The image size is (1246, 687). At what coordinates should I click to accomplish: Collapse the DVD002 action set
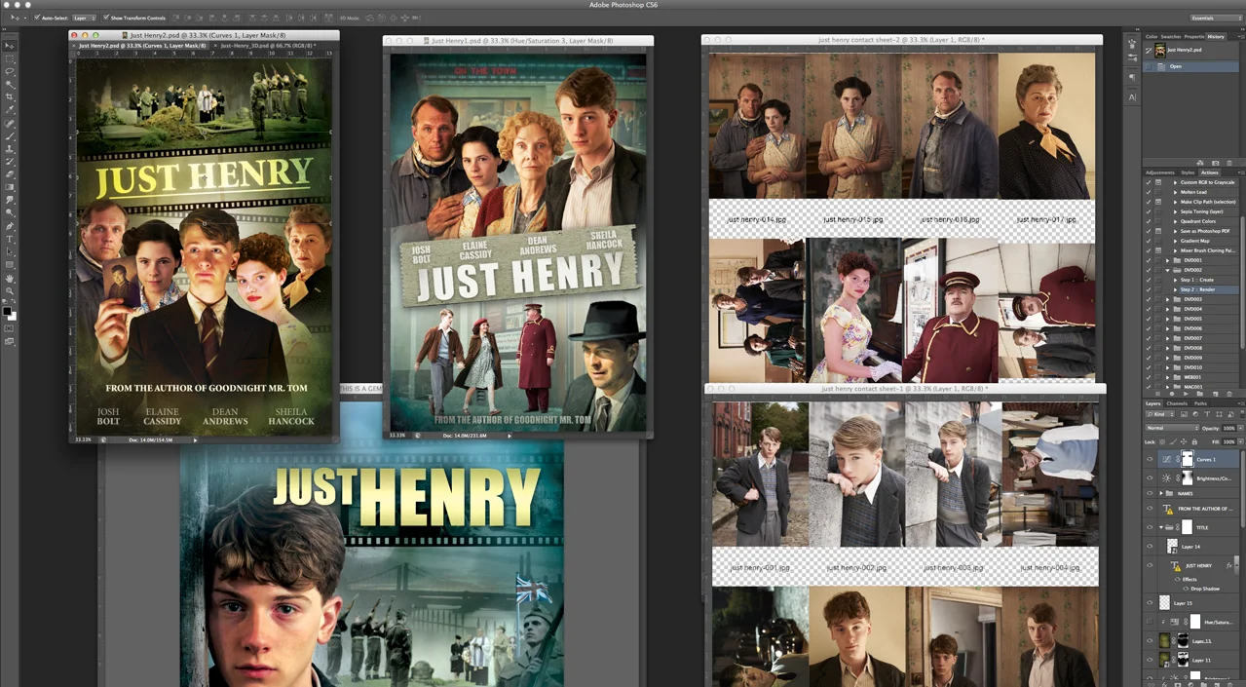[1168, 270]
